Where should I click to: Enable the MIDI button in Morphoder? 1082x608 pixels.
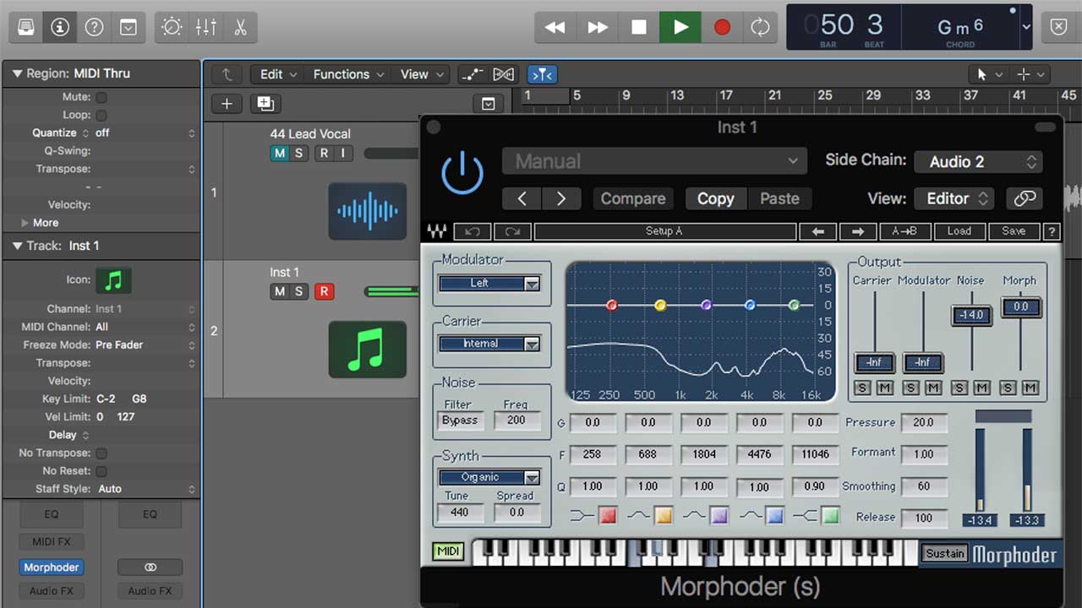[447, 551]
